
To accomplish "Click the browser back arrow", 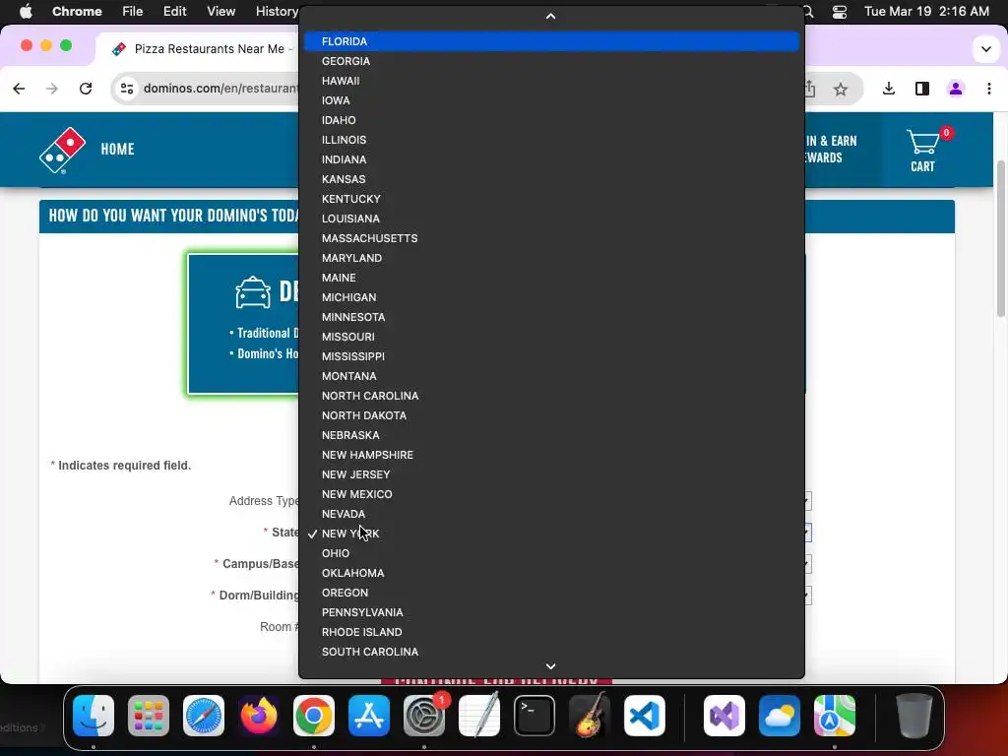I will [x=20, y=89].
